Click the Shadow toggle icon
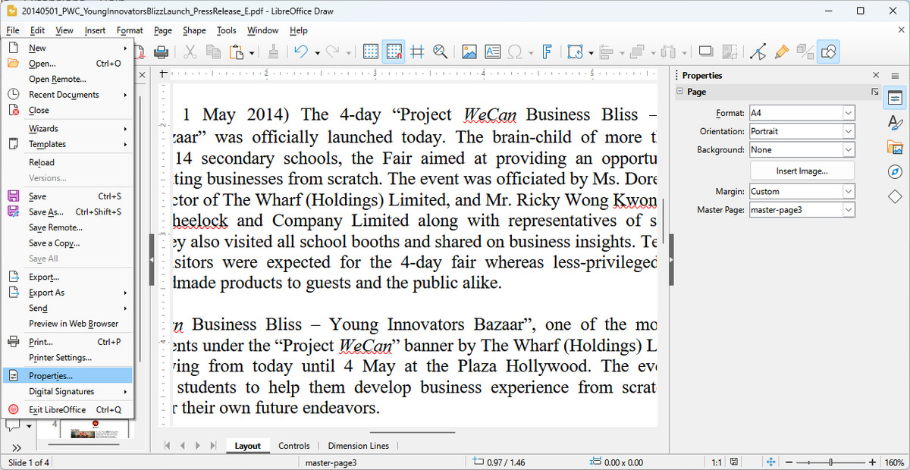 click(706, 52)
